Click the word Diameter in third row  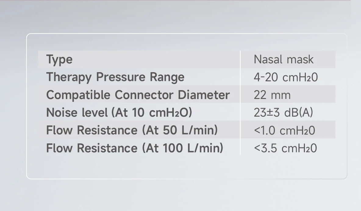tap(204, 95)
